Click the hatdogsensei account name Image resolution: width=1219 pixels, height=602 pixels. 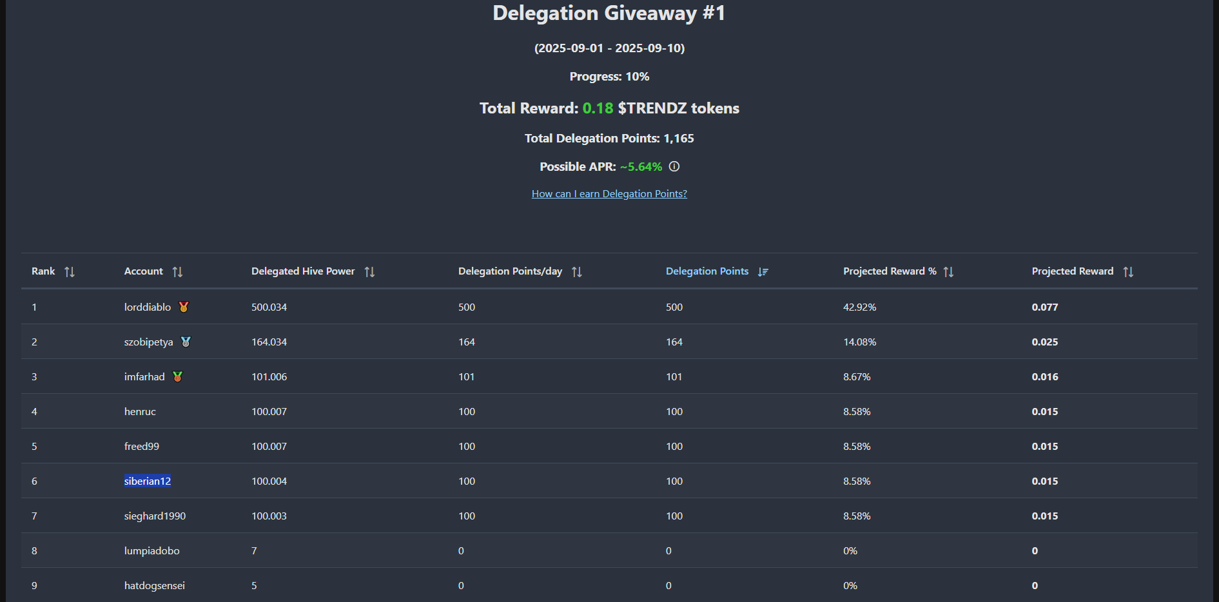click(154, 585)
